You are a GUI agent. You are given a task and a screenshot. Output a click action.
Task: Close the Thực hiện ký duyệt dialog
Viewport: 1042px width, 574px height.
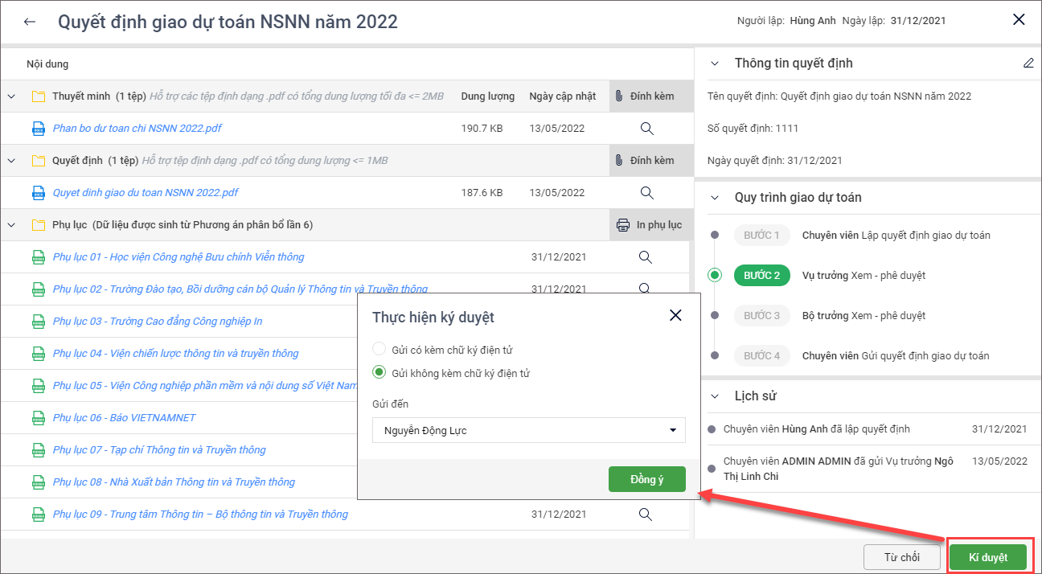click(x=675, y=315)
